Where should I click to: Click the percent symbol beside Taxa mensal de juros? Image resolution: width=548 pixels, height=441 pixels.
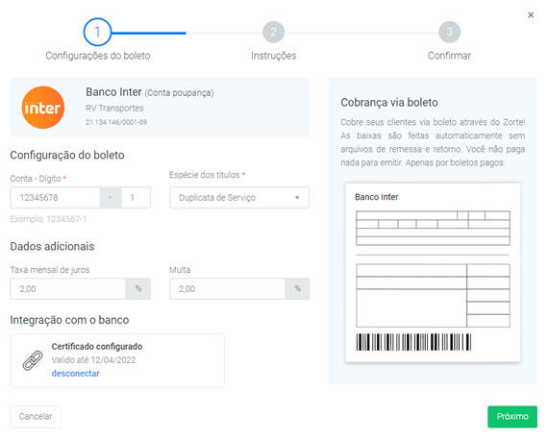[x=138, y=289]
